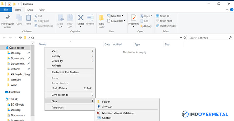Click Invert selection in ribbon
This screenshot has height=121, width=234.
click(x=166, y=26)
